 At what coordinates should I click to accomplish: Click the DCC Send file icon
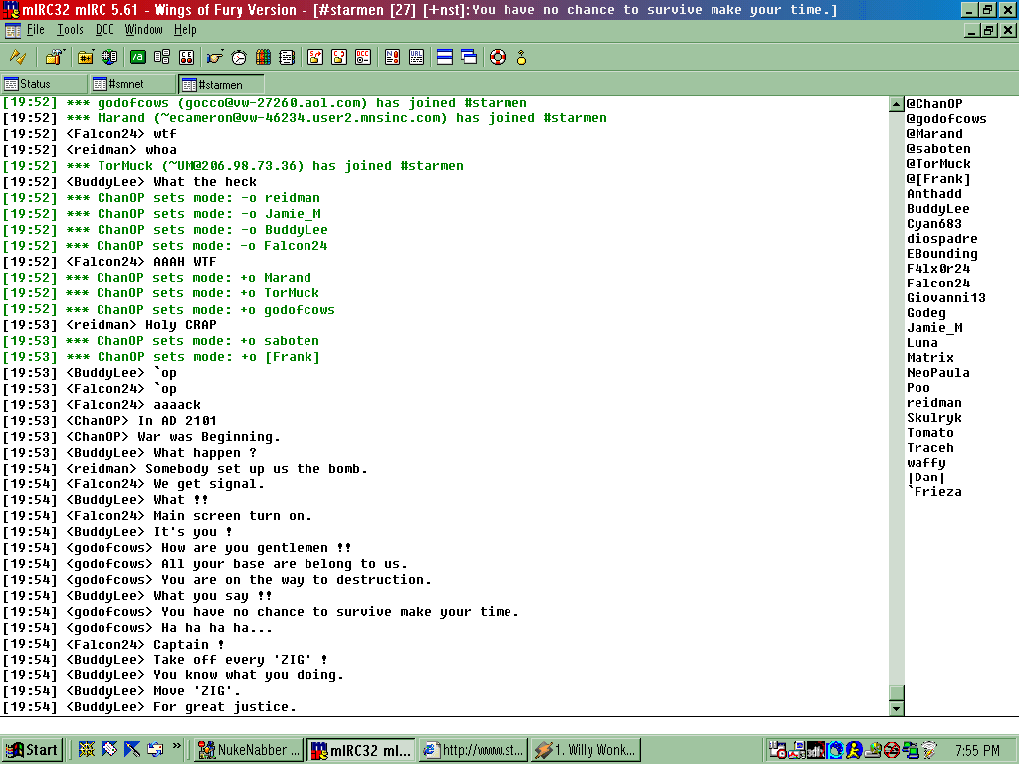[315, 57]
